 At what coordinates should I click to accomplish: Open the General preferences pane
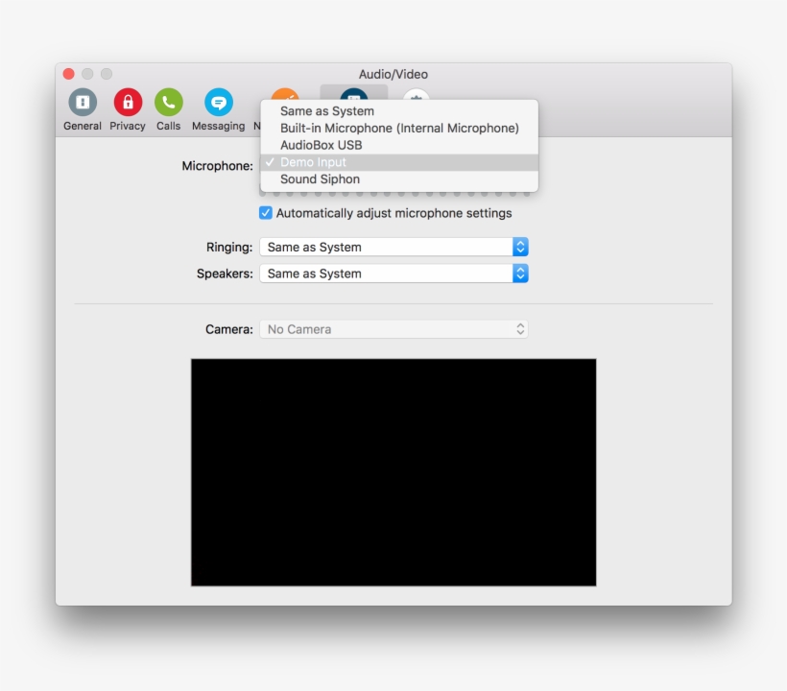[83, 103]
